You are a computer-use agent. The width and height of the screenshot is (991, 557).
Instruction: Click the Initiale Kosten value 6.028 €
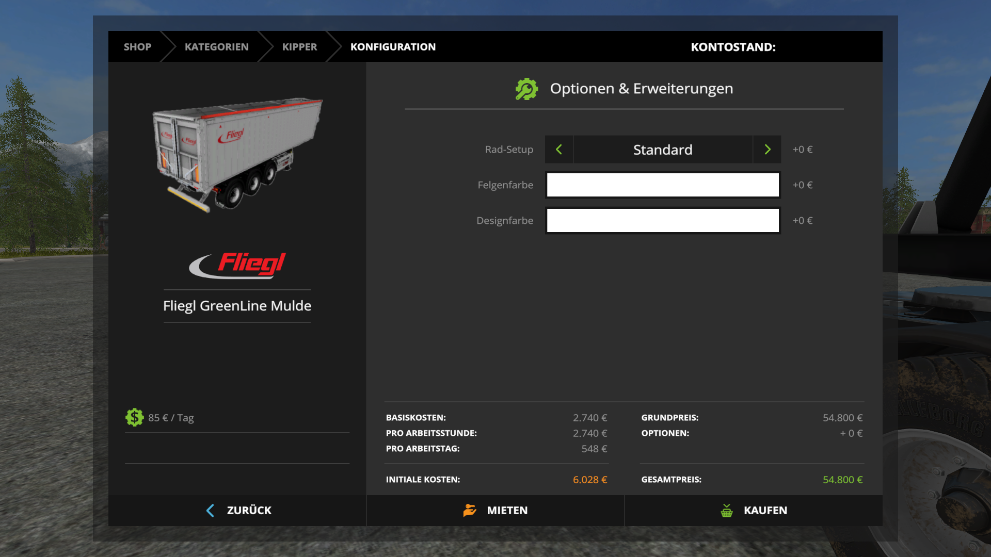click(x=590, y=480)
